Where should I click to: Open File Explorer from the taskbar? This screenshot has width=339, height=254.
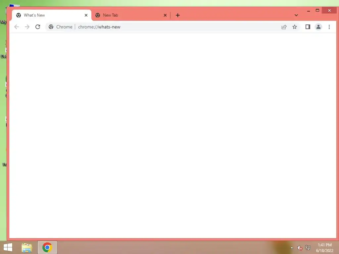coord(27,247)
